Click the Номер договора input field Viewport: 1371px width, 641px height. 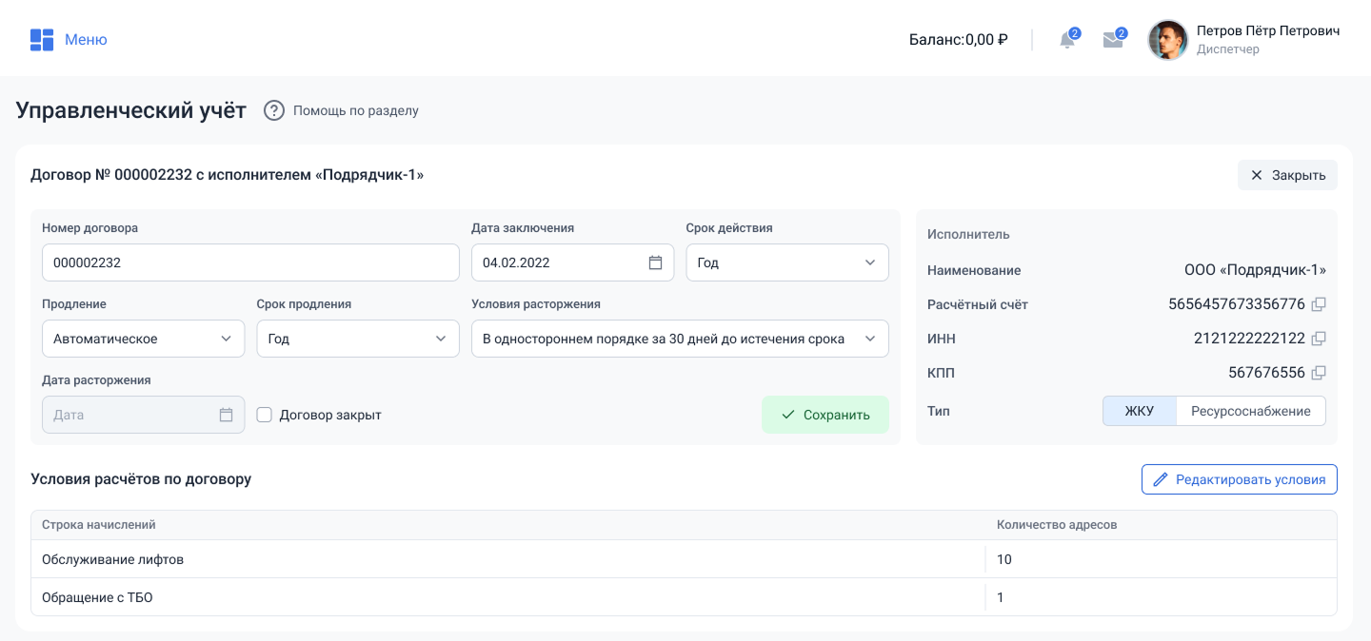pos(250,262)
